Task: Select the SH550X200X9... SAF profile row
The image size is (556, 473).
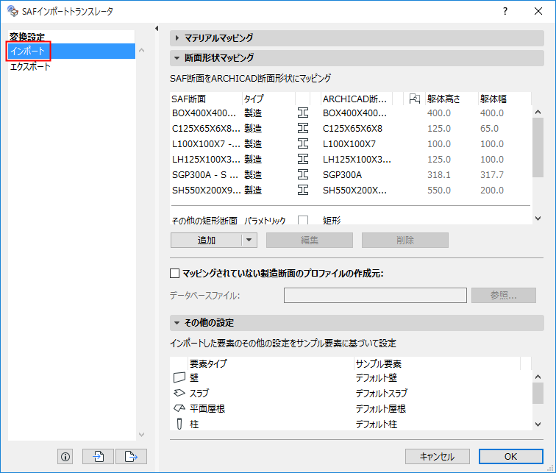Action: click(x=351, y=190)
